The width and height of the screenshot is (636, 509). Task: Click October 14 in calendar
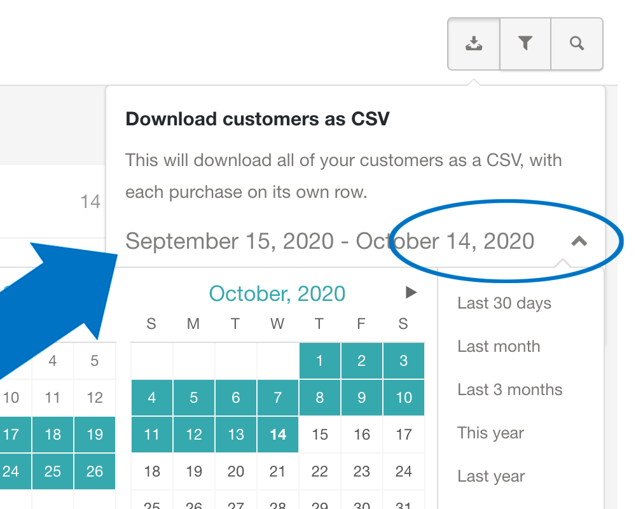coord(278,435)
